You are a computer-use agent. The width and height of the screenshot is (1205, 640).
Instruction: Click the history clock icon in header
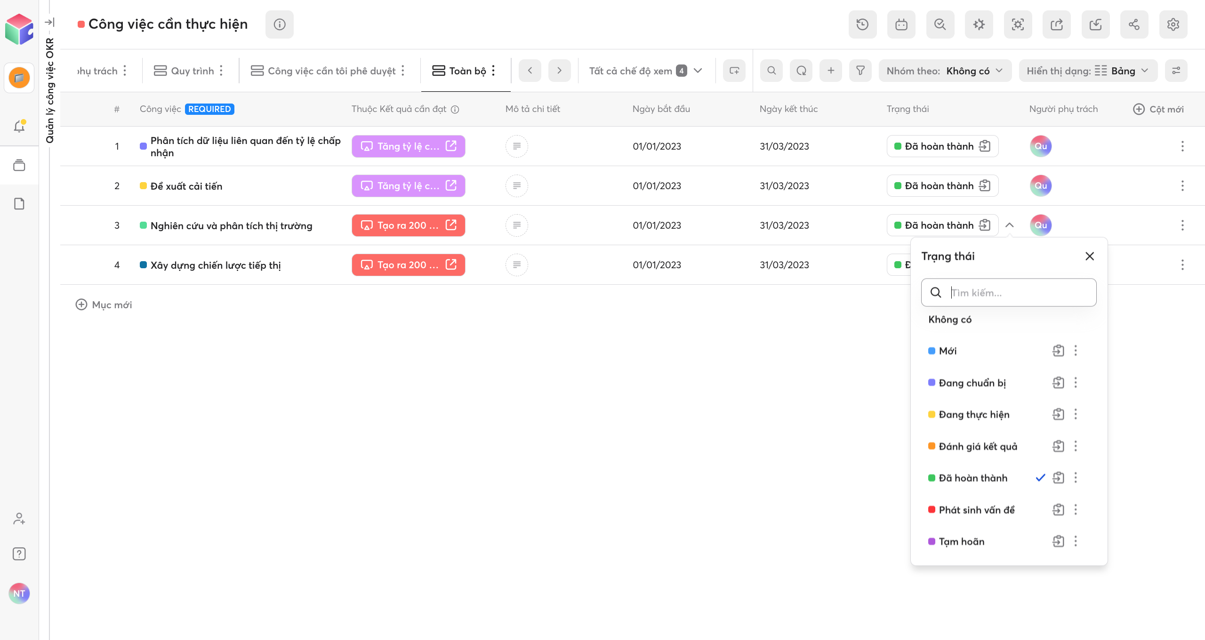(x=862, y=24)
